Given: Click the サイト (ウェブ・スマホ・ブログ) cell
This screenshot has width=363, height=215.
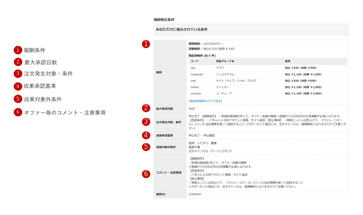Looking at the screenshot, I should pyautogui.click(x=236, y=81).
